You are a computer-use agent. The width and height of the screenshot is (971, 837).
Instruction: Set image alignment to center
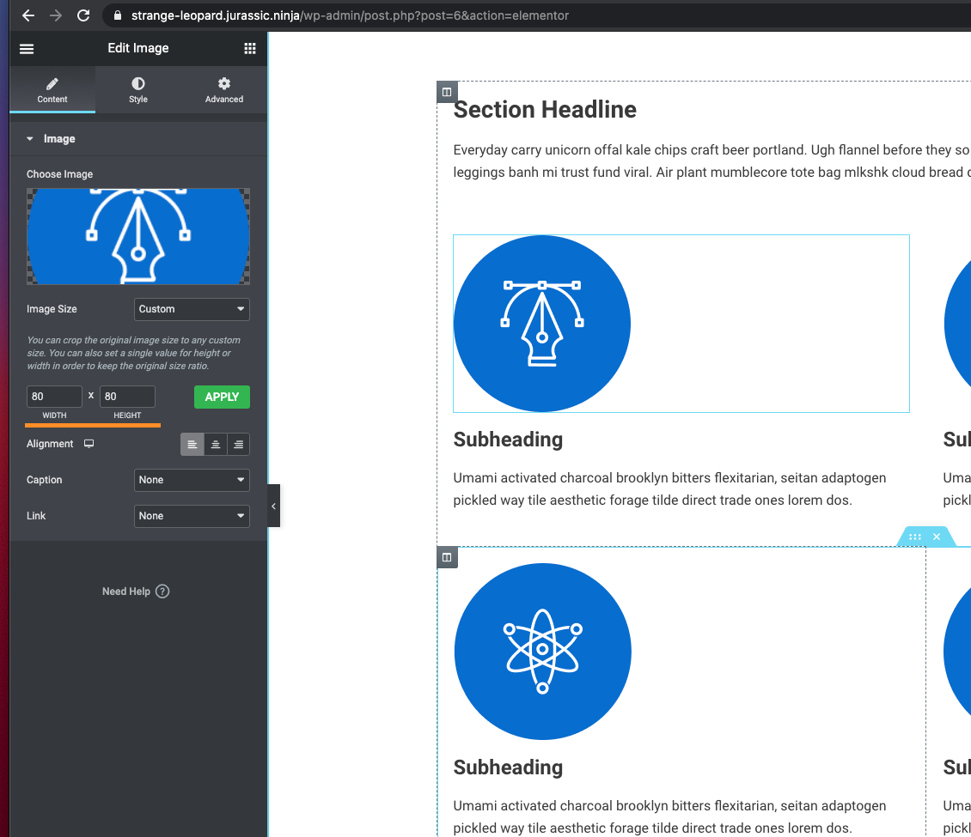pos(216,444)
